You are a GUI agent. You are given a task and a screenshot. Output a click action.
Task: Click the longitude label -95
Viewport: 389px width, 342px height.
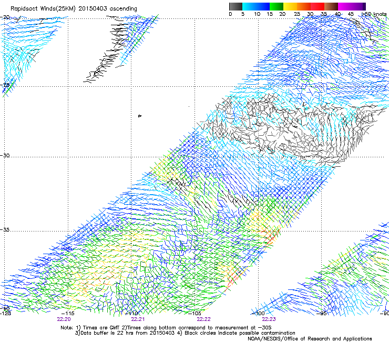click(322, 314)
